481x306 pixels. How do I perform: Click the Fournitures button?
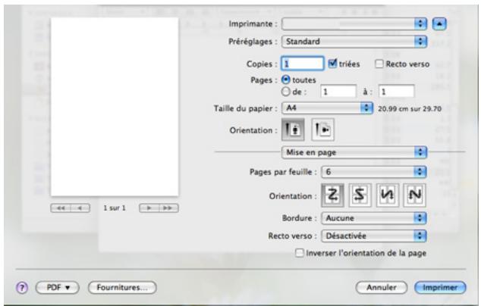[122, 288]
